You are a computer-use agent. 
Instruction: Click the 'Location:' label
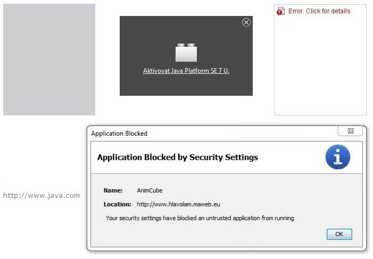point(117,204)
